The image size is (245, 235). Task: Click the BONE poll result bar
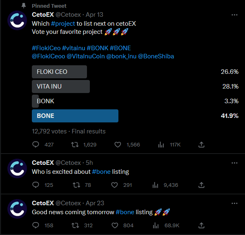pyautogui.click(x=75, y=116)
